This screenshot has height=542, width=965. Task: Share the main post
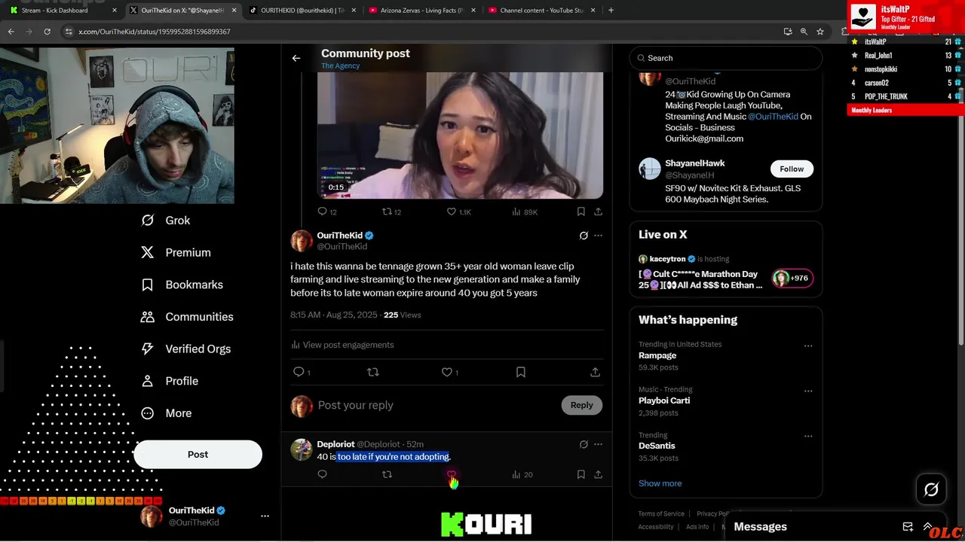coord(595,372)
